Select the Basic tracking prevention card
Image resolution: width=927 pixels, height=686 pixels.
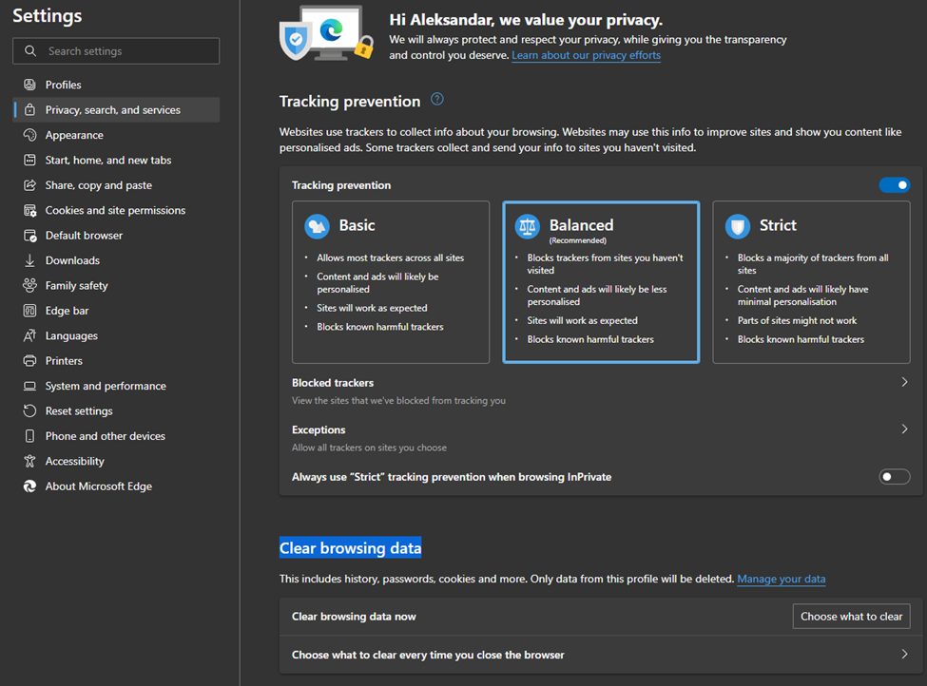tap(391, 282)
